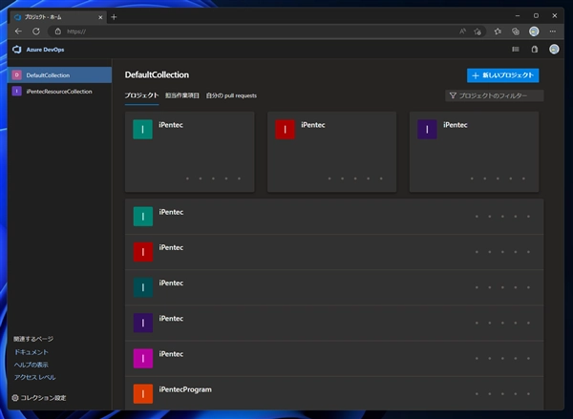Click the teal I icon in the list row
573x419 pixels.
(143, 217)
